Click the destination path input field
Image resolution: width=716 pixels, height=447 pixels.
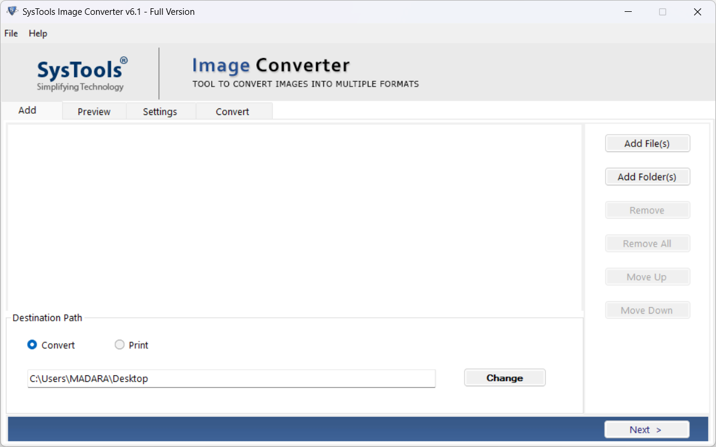click(231, 378)
